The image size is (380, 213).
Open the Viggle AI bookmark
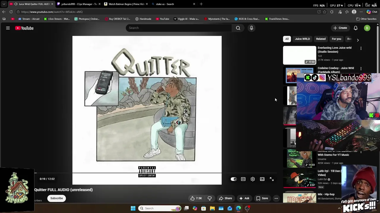pos(186,19)
